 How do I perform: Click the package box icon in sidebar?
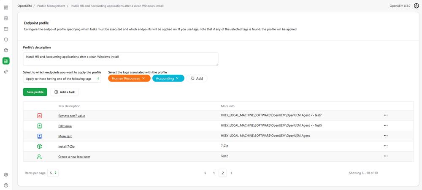tap(6, 50)
